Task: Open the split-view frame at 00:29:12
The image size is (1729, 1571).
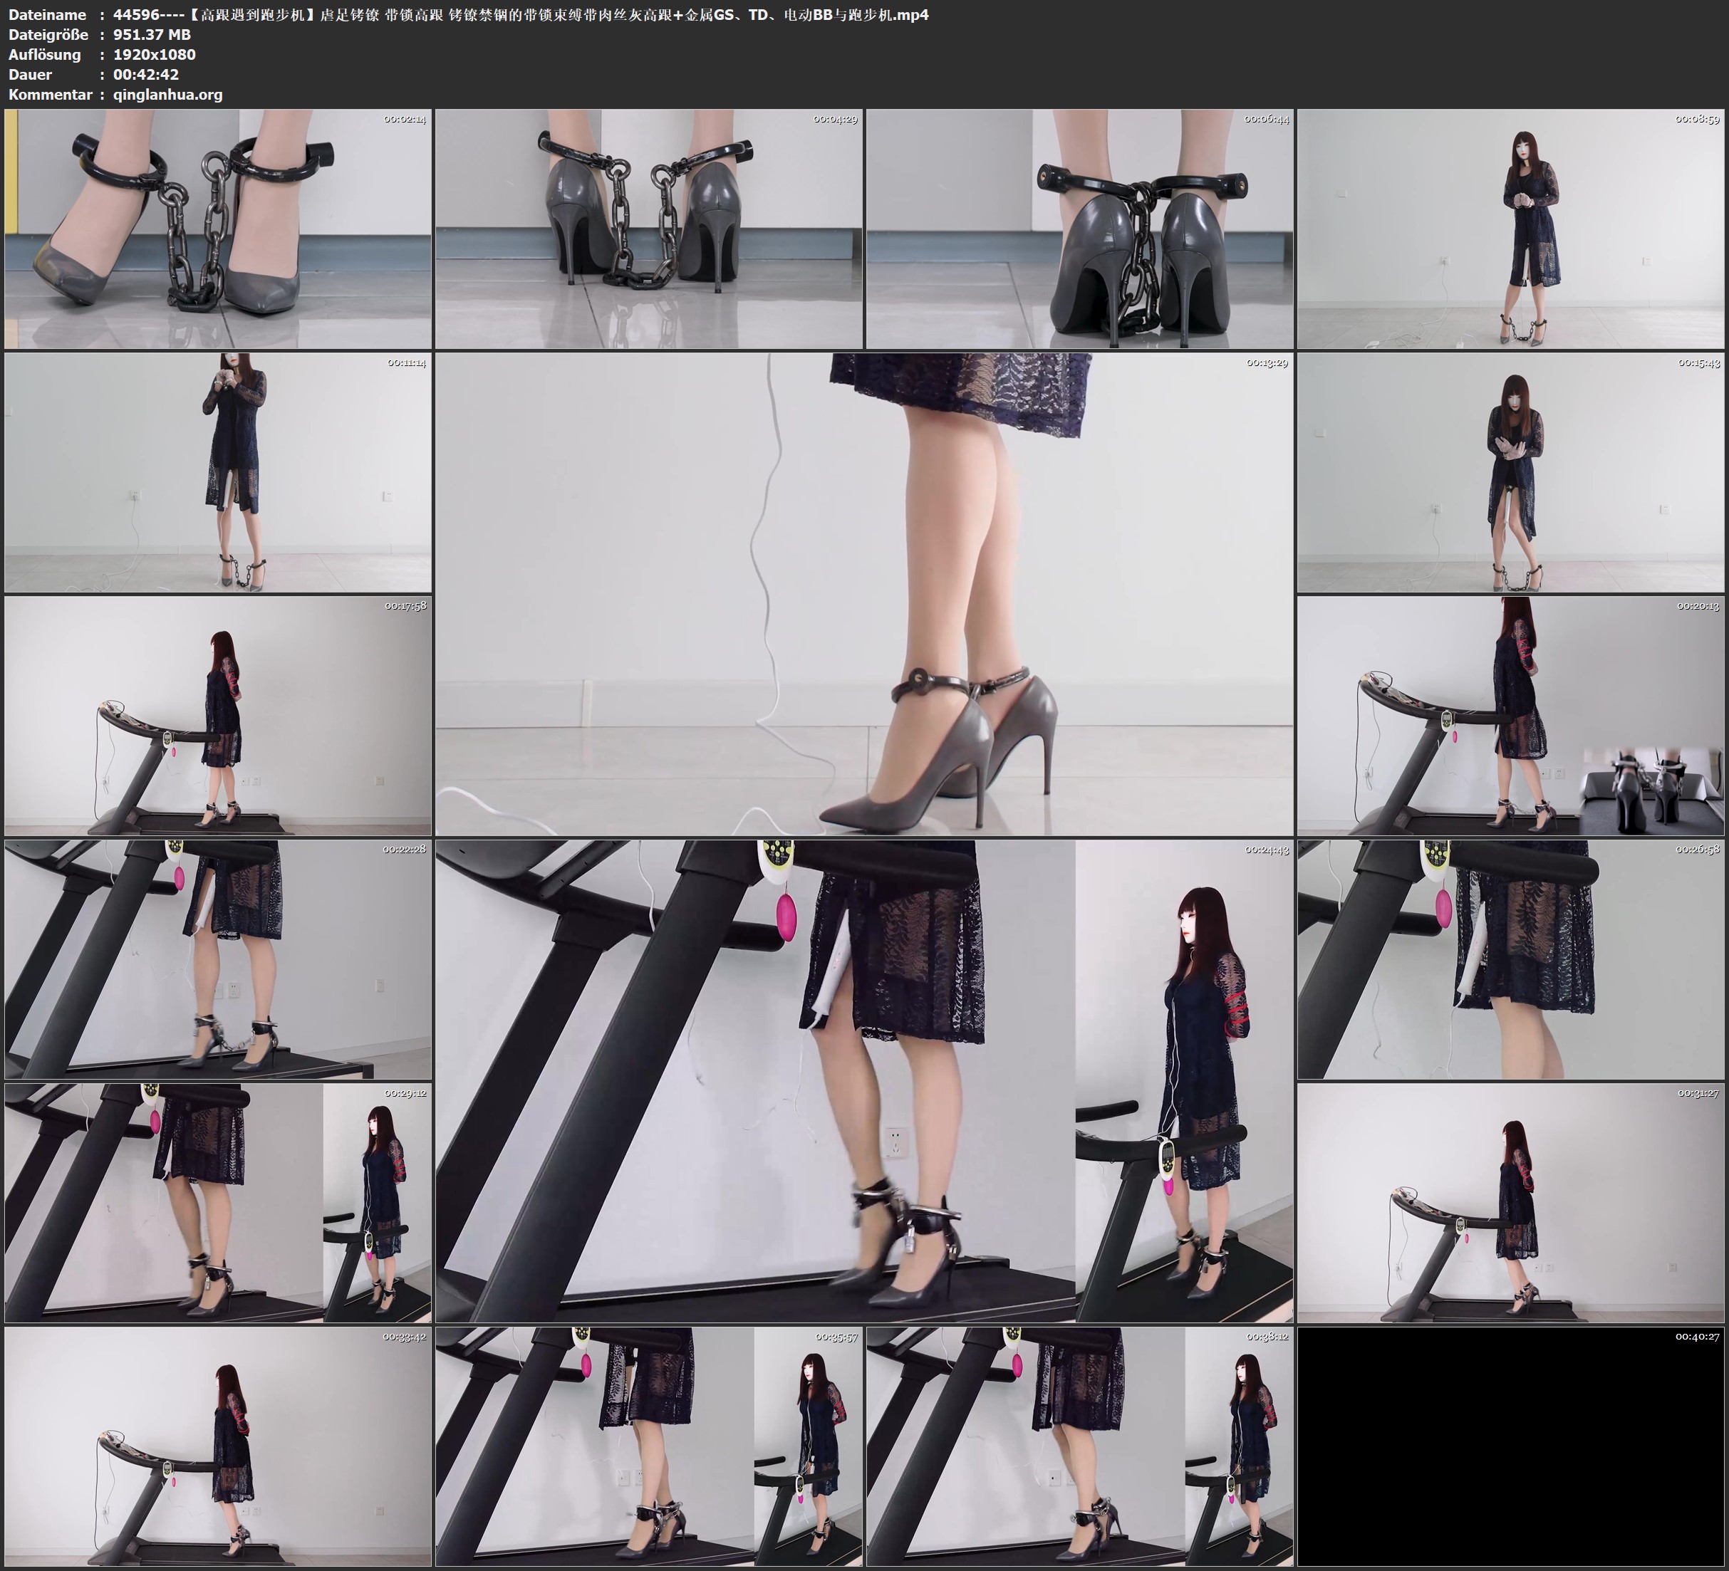Action: (x=218, y=1203)
